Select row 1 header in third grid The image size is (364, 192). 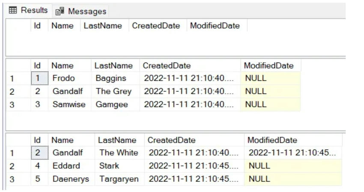12,153
